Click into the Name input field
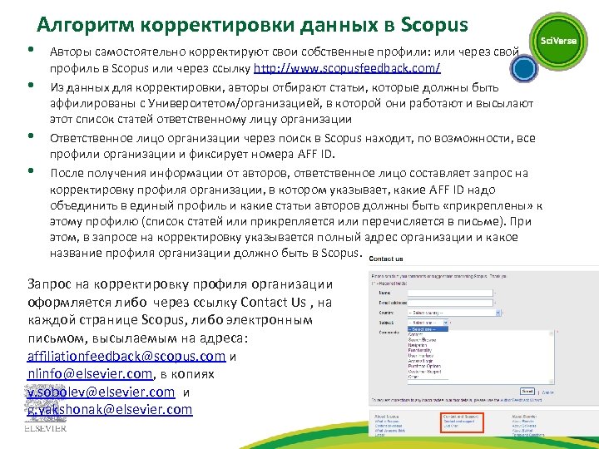Image resolution: width=599 pixels, height=449 pixels. tap(450, 293)
